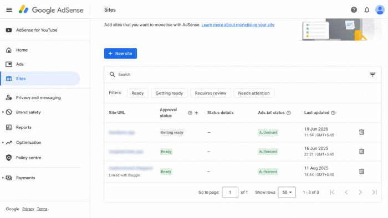This screenshot has height=218, width=388.
Task: Expand the Optimisation submenu arrow
Action: 3,142
